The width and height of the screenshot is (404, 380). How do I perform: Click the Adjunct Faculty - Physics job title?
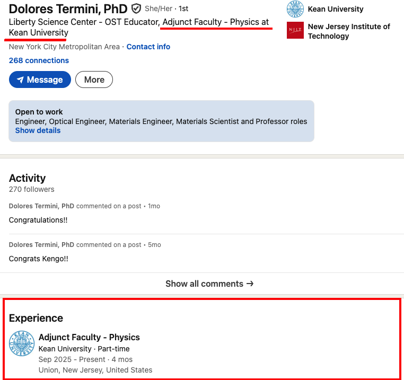tap(89, 337)
